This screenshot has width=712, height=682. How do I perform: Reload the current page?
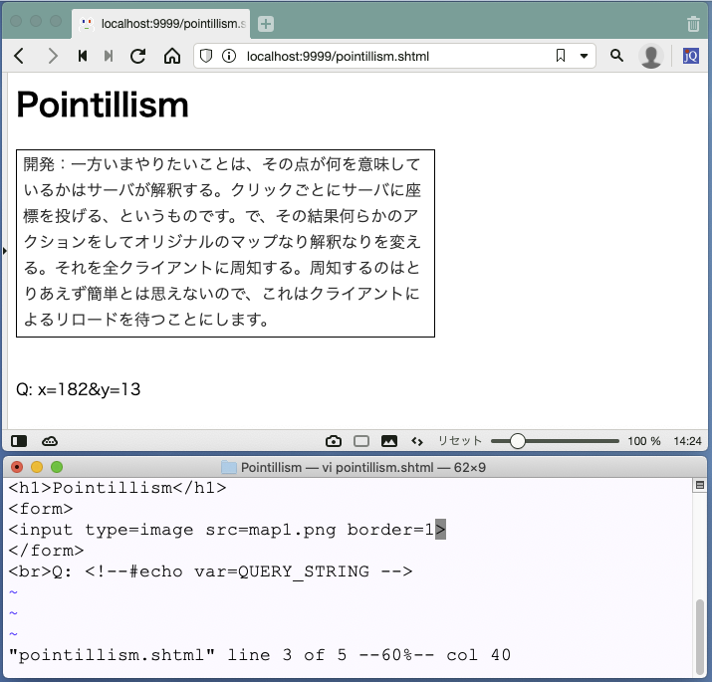pyautogui.click(x=138, y=56)
